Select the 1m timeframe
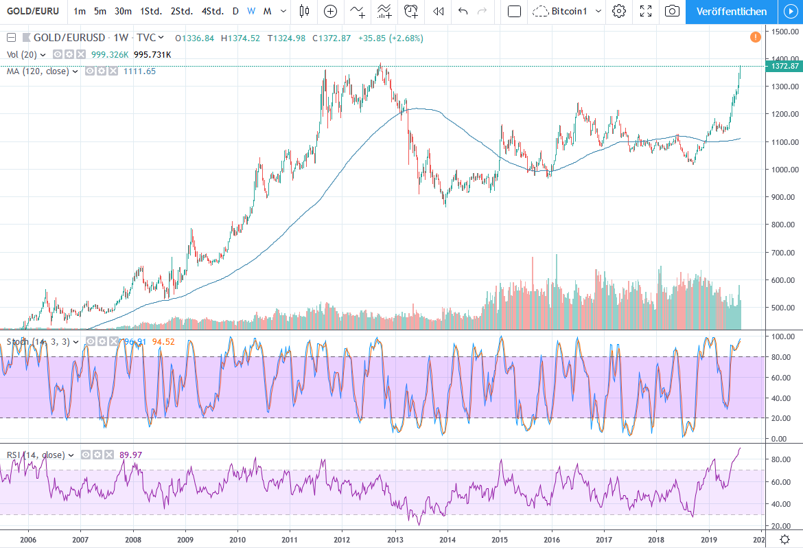This screenshot has width=803, height=548. coord(80,11)
